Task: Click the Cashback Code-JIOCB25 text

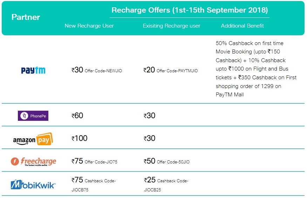Action: pyautogui.click(x=166, y=185)
